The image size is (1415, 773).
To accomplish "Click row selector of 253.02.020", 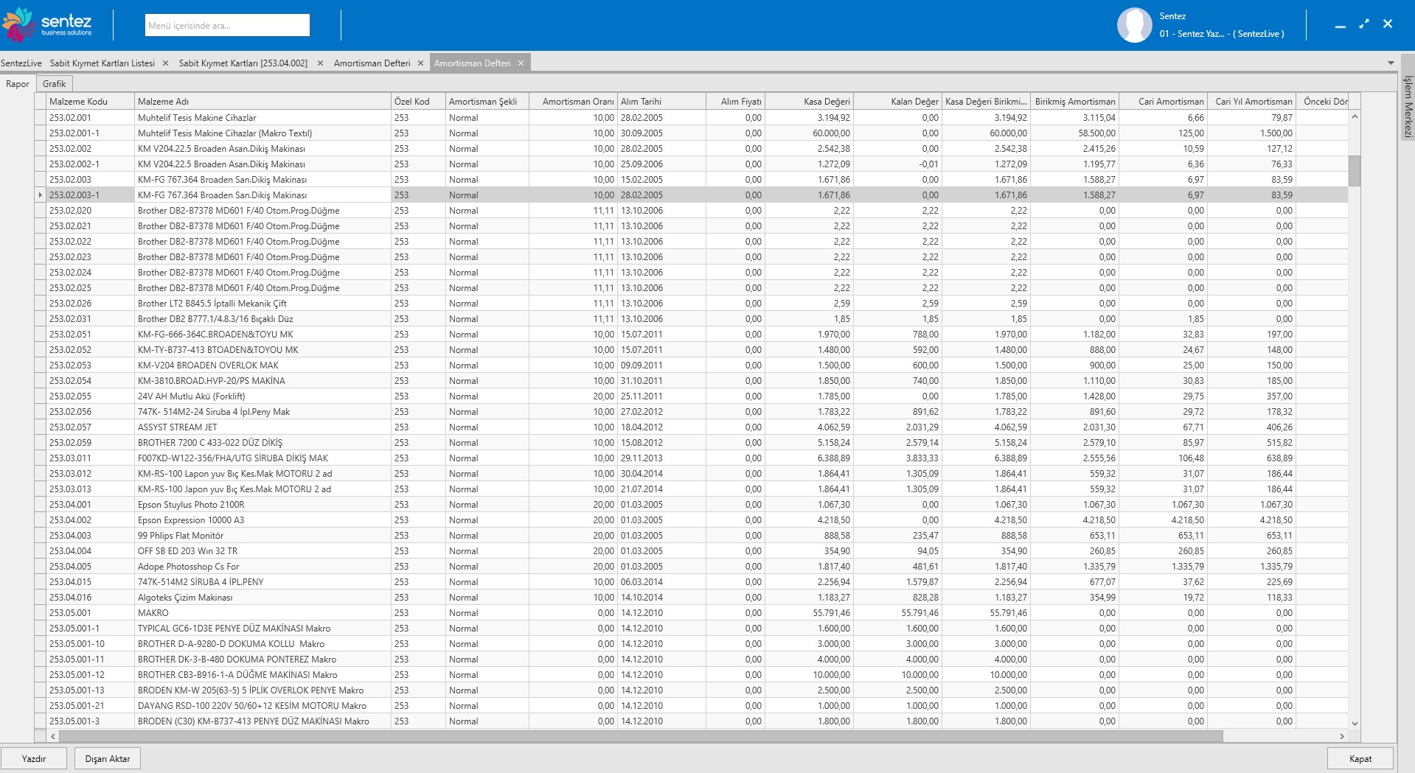I will (x=40, y=211).
